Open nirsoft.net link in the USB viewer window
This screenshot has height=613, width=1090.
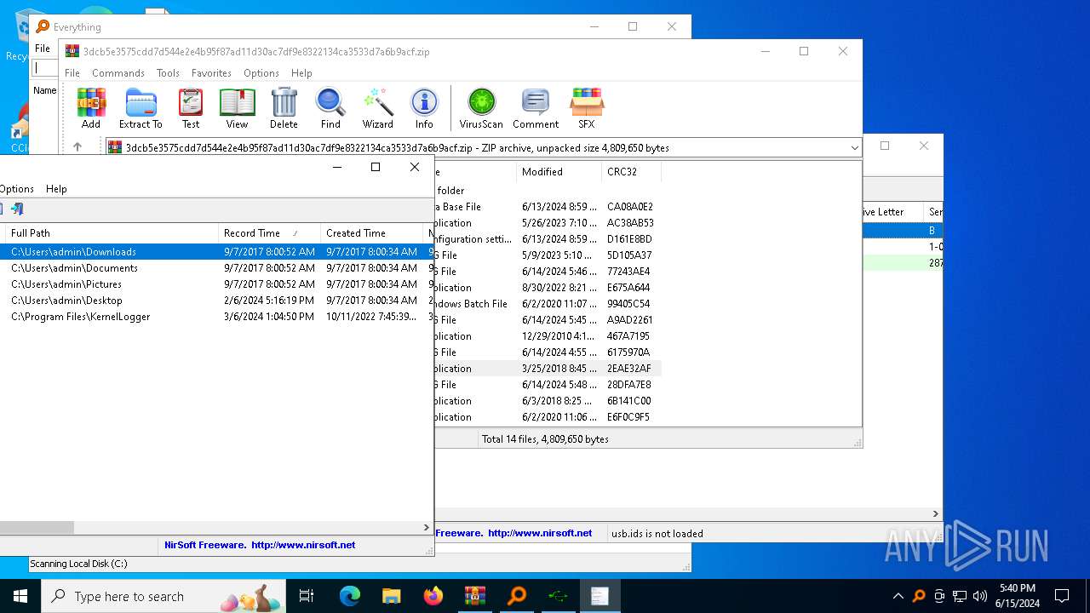tap(540, 533)
